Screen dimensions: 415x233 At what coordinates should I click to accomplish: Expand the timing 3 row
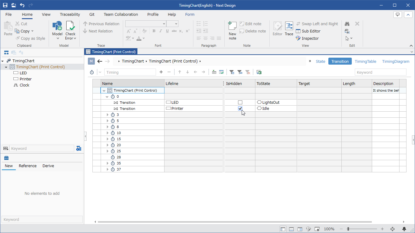coord(107,115)
